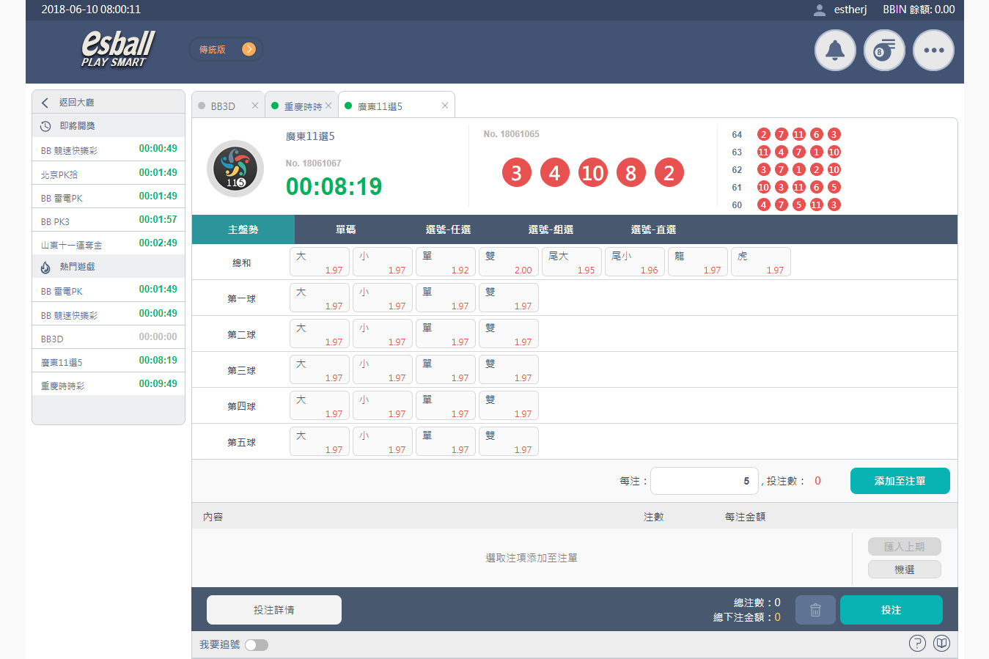Select the 總和 龍 bet option
This screenshot has height=659, width=989.
coord(697,262)
